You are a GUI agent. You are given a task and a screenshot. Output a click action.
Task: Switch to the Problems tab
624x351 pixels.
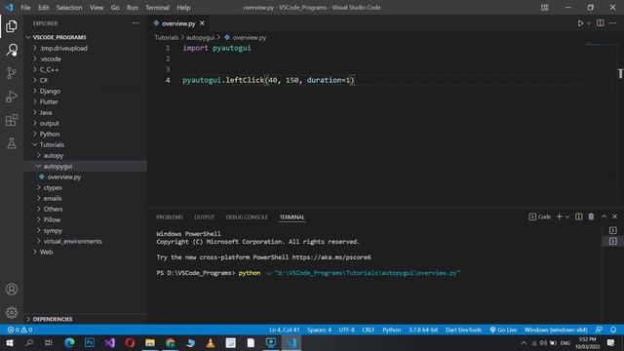click(x=170, y=216)
